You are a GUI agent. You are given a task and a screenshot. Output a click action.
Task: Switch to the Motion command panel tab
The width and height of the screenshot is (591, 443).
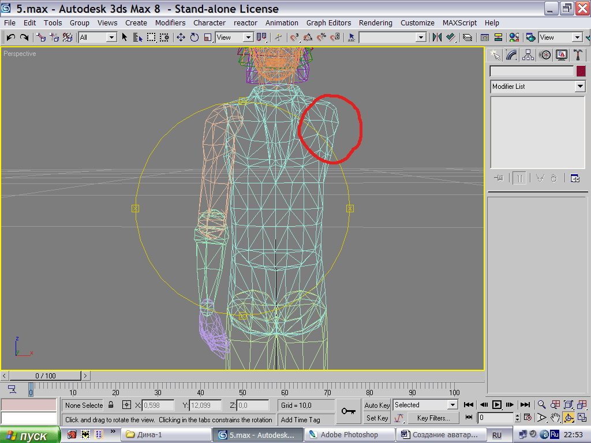(545, 55)
